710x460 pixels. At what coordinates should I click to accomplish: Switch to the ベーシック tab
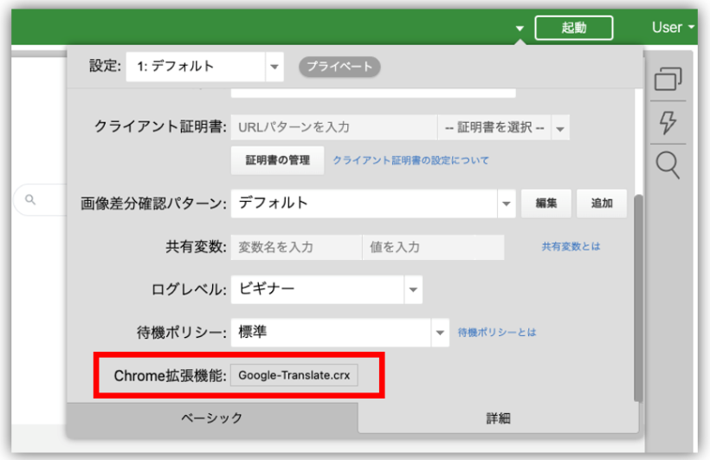(x=212, y=418)
